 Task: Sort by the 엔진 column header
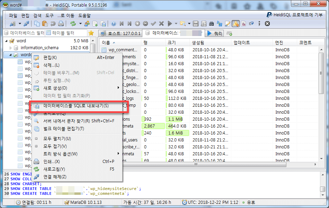click(285, 43)
